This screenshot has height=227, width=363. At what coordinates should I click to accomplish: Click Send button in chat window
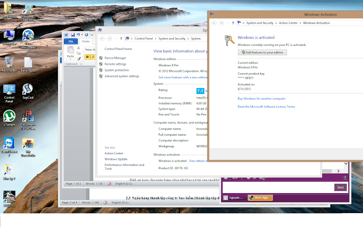(x=340, y=187)
